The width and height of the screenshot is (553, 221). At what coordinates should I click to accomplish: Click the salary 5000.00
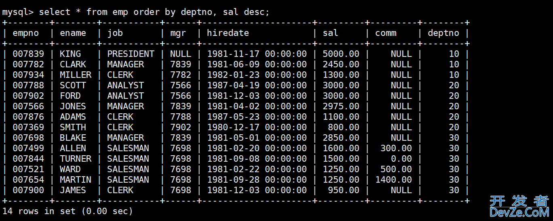(341, 54)
